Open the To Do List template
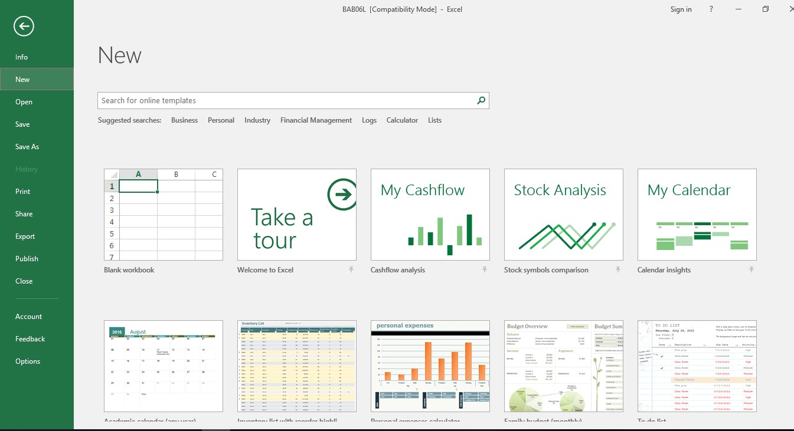 [697, 366]
